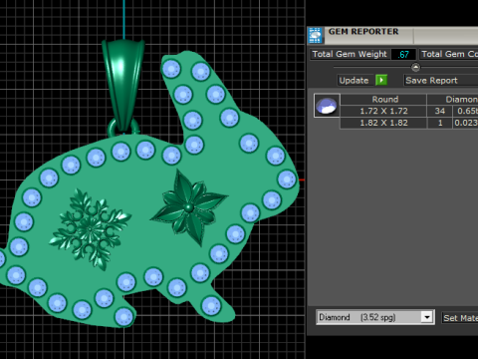Click the slider handle under Total Gem Weight
The height and width of the screenshot is (359, 478).
click(415, 68)
